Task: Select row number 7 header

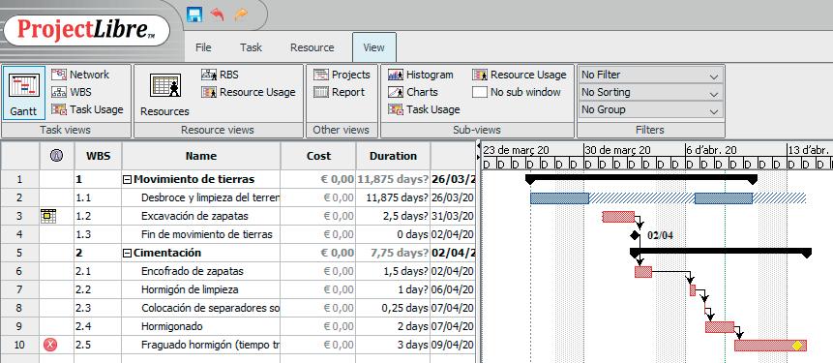Action: click(x=19, y=289)
